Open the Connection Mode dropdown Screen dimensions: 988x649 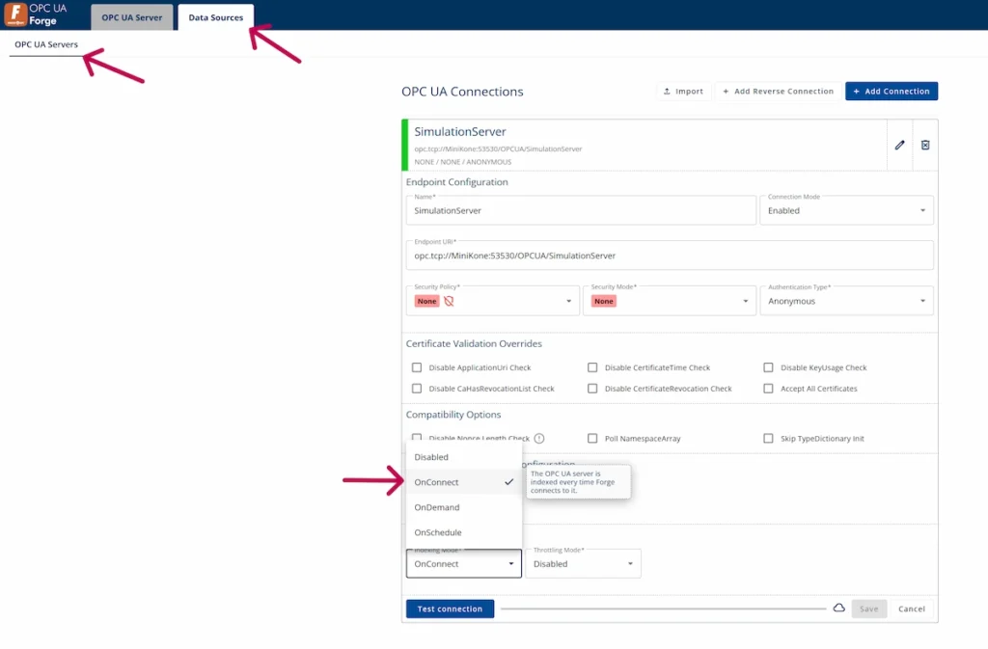(x=846, y=210)
